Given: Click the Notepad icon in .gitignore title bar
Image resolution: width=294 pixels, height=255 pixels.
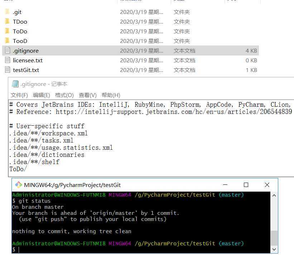Looking at the screenshot, I should (x=15, y=84).
